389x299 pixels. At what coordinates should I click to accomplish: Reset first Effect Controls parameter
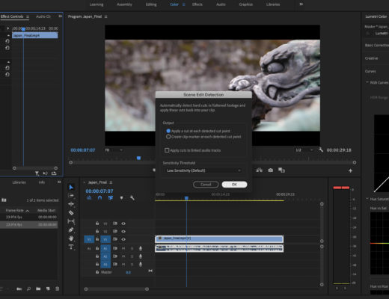(x=7, y=41)
